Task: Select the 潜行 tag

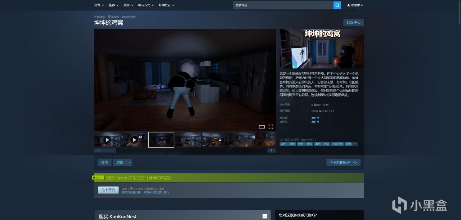Action: point(318,144)
